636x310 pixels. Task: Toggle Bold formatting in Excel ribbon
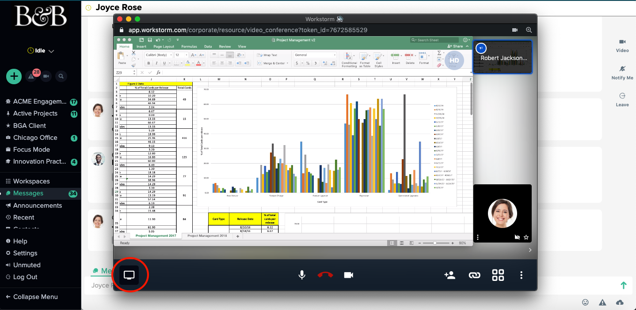click(x=149, y=63)
